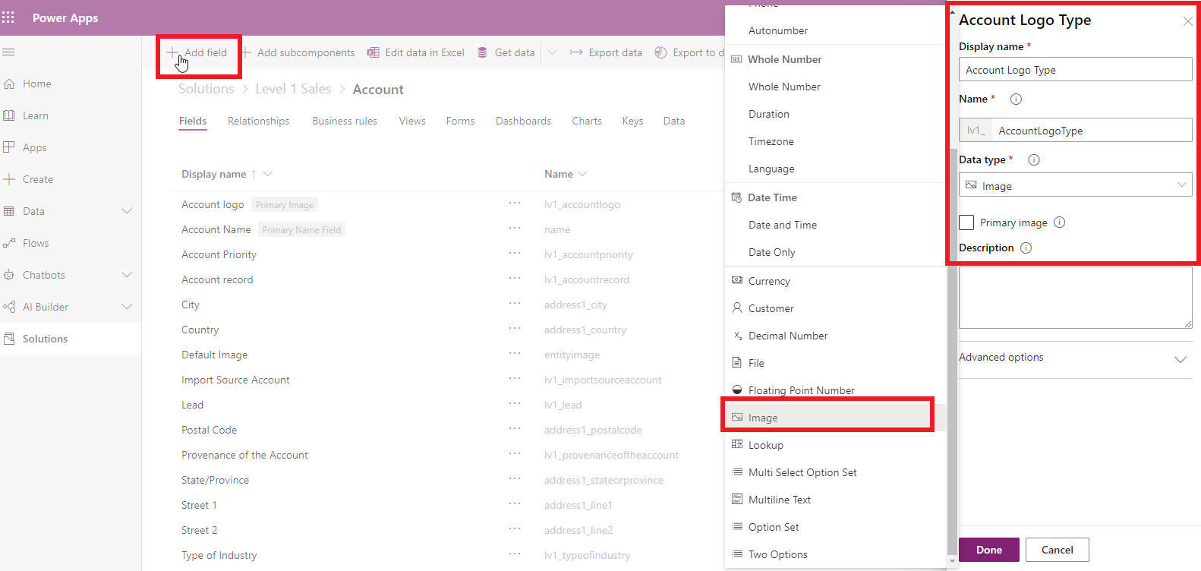Expand the Chatbots menu in sidebar
This screenshot has width=1201, height=571.
127,275
